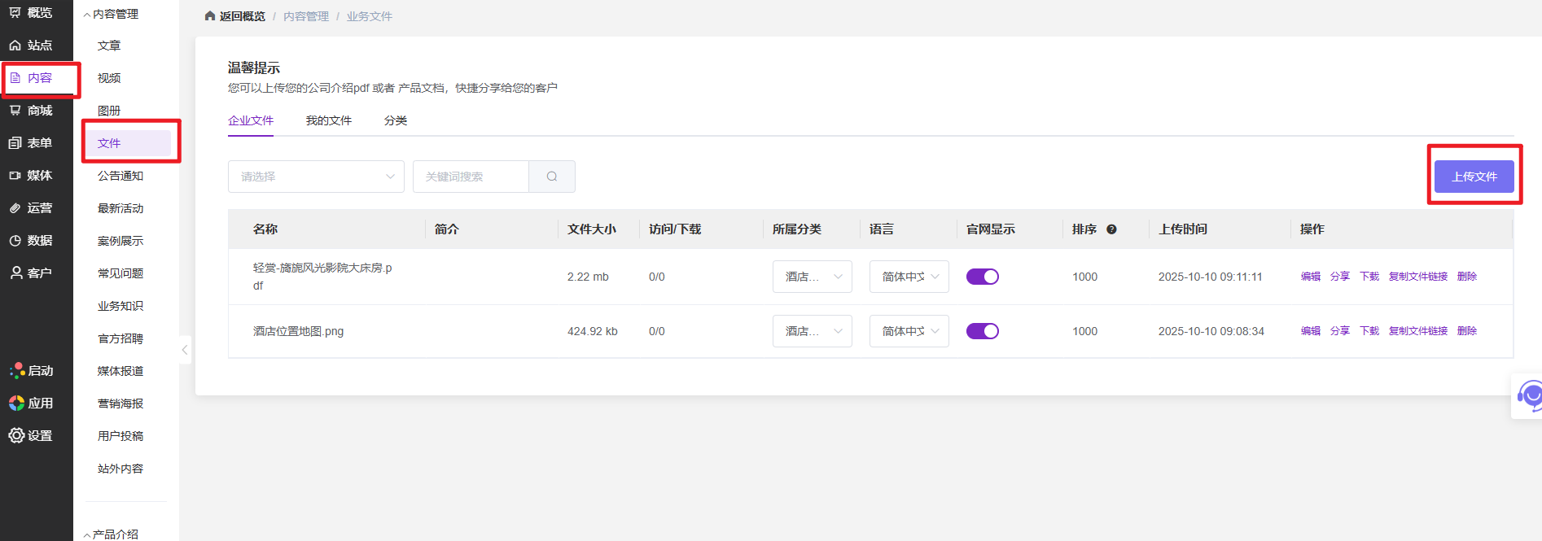Open category dropdown for 酒店位置地图.png

tap(812, 331)
